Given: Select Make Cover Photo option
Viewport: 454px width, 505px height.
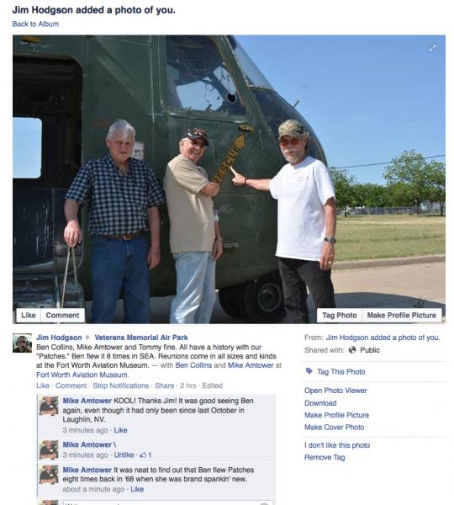Looking at the screenshot, I should (335, 427).
